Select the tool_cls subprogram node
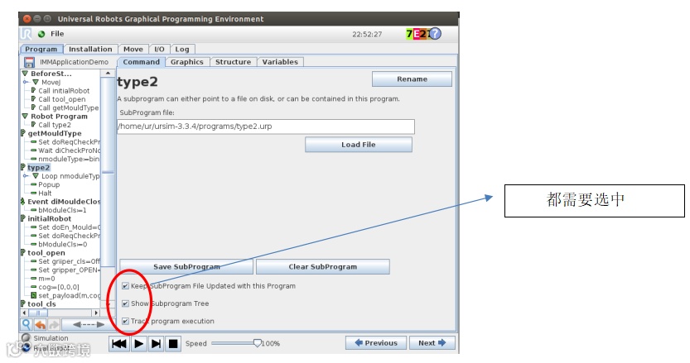The image size is (690, 363). [x=41, y=303]
